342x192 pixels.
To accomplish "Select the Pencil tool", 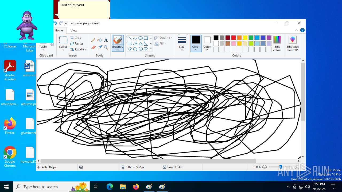I will point(93,40).
